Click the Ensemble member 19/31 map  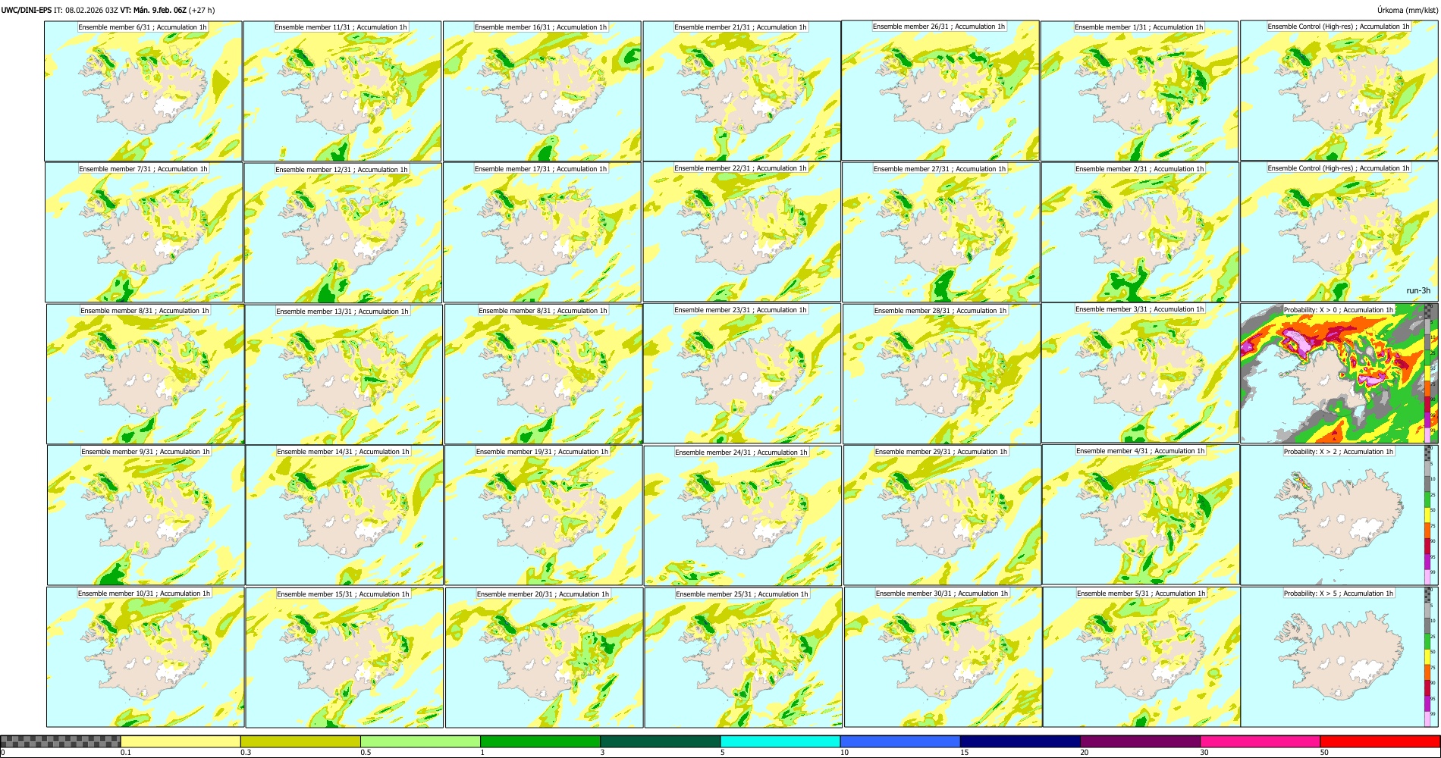(543, 515)
